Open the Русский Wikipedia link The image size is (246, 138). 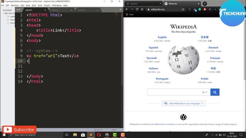tap(151, 58)
